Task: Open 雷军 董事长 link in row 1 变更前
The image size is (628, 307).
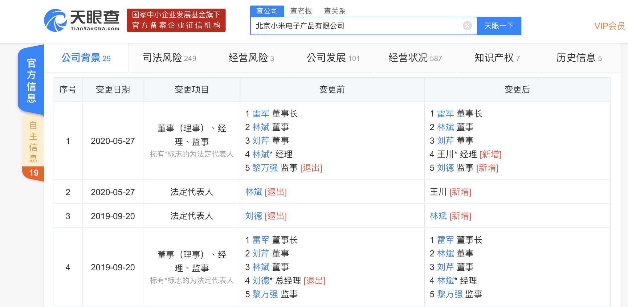Action: 261,114
